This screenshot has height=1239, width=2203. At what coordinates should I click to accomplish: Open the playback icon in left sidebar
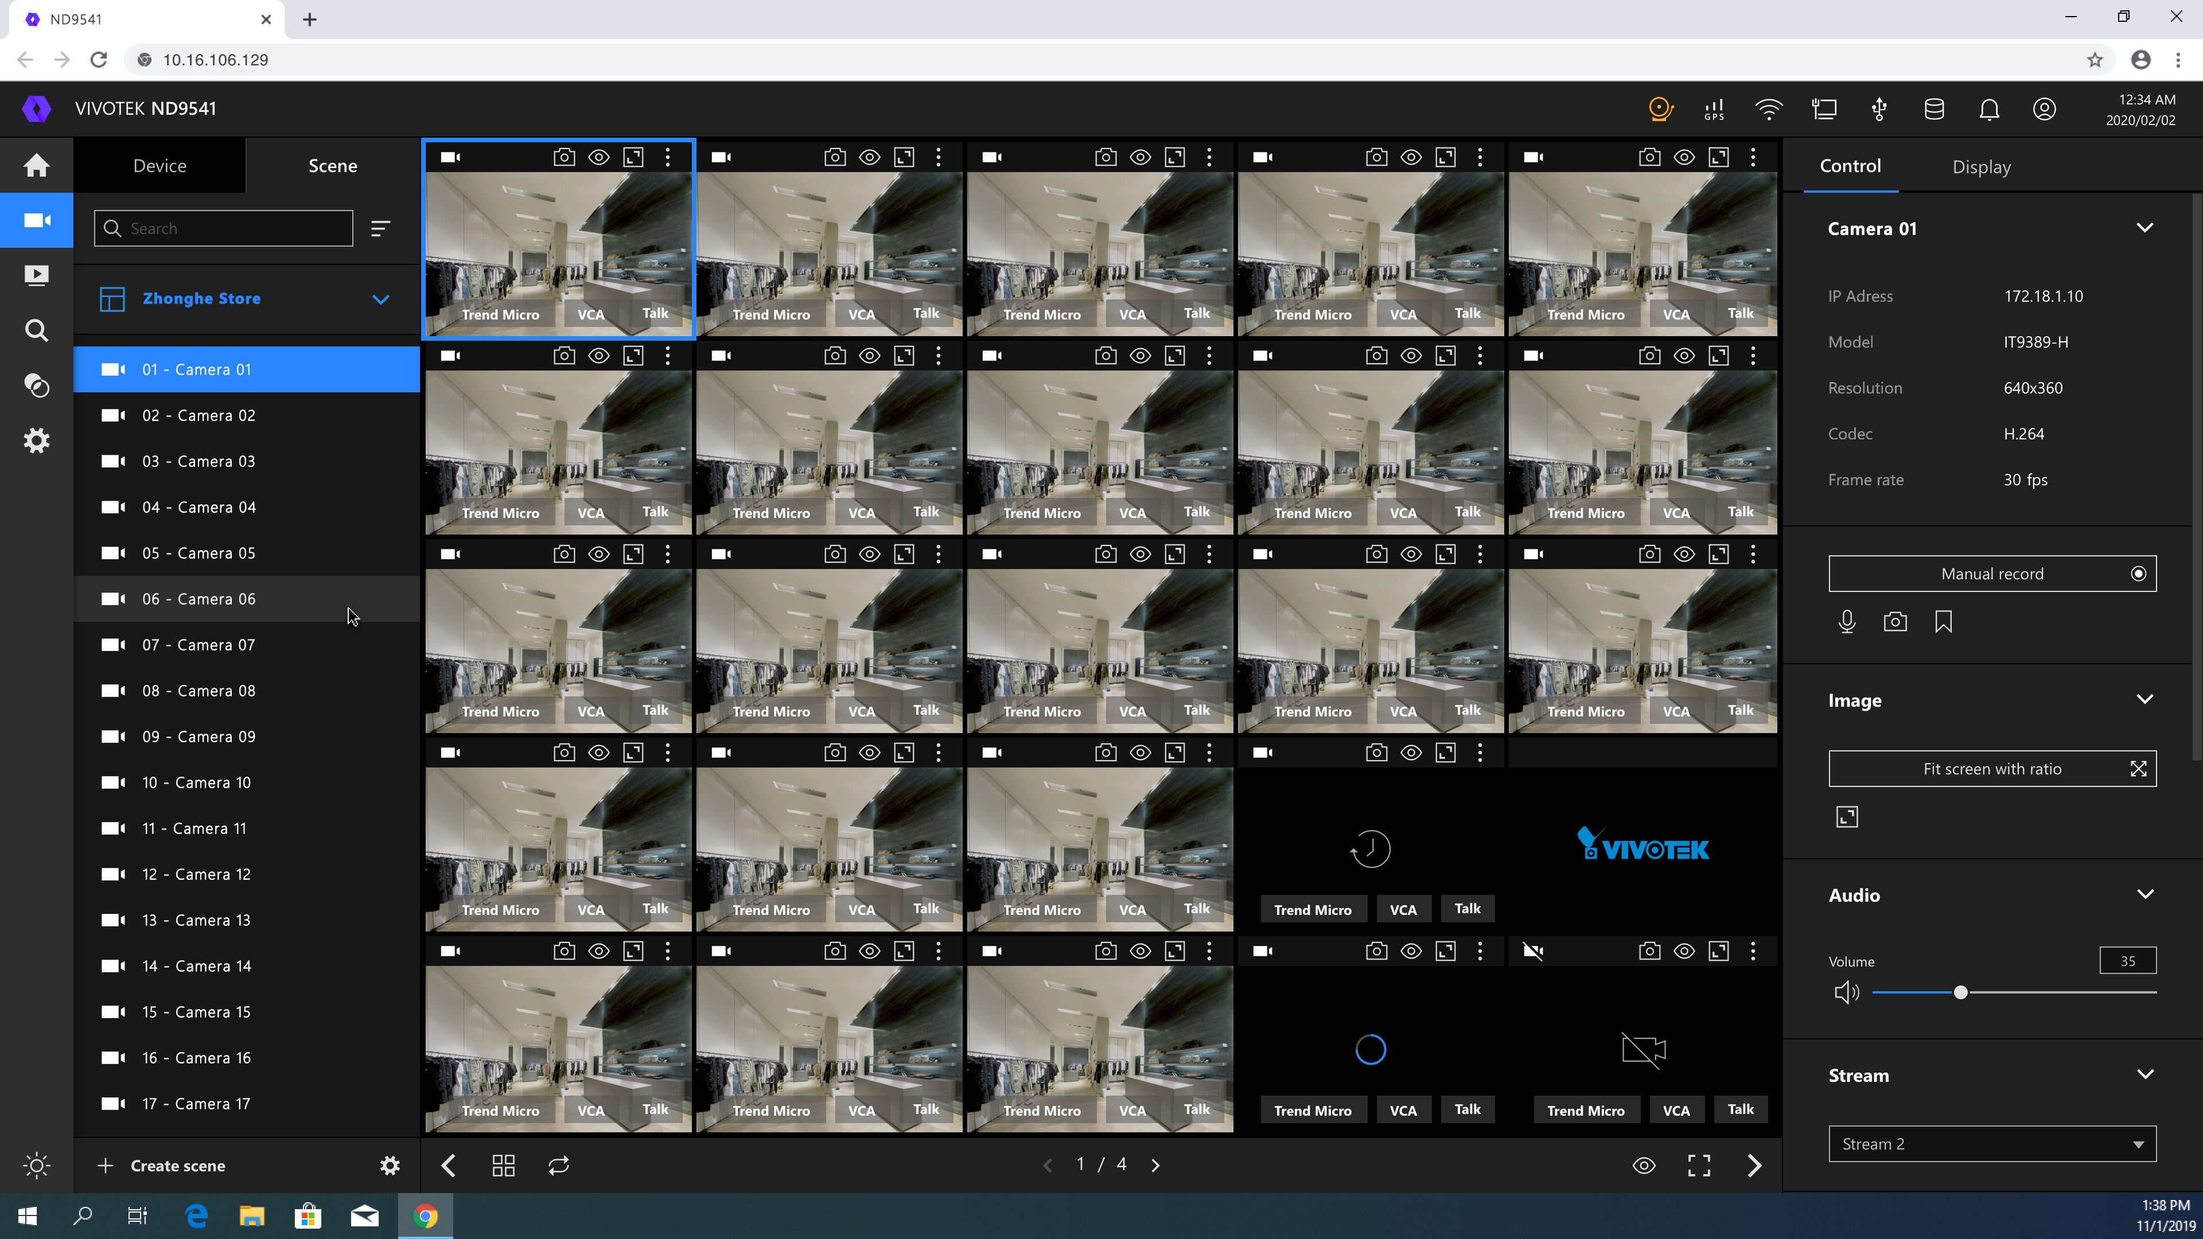pyautogui.click(x=36, y=275)
